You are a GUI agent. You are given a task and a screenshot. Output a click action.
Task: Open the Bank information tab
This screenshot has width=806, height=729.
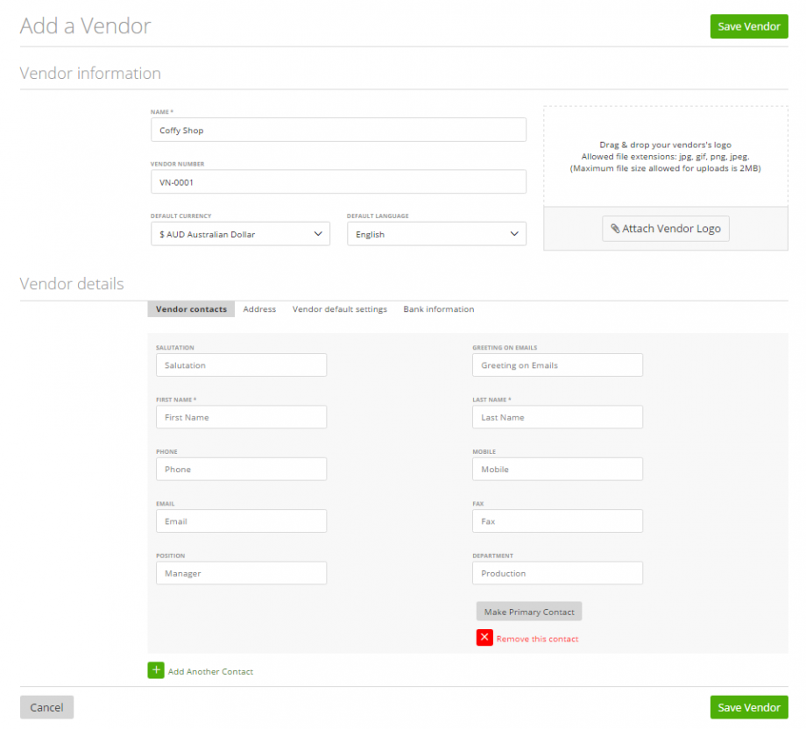(x=438, y=308)
